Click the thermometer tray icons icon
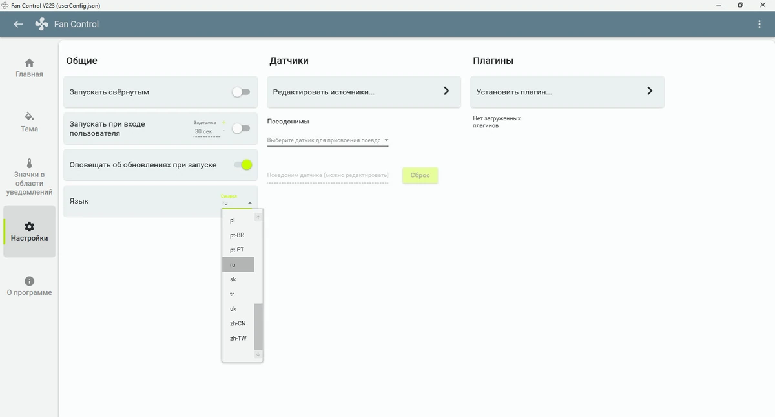Screen dimensions: 775x417 [x=29, y=164]
